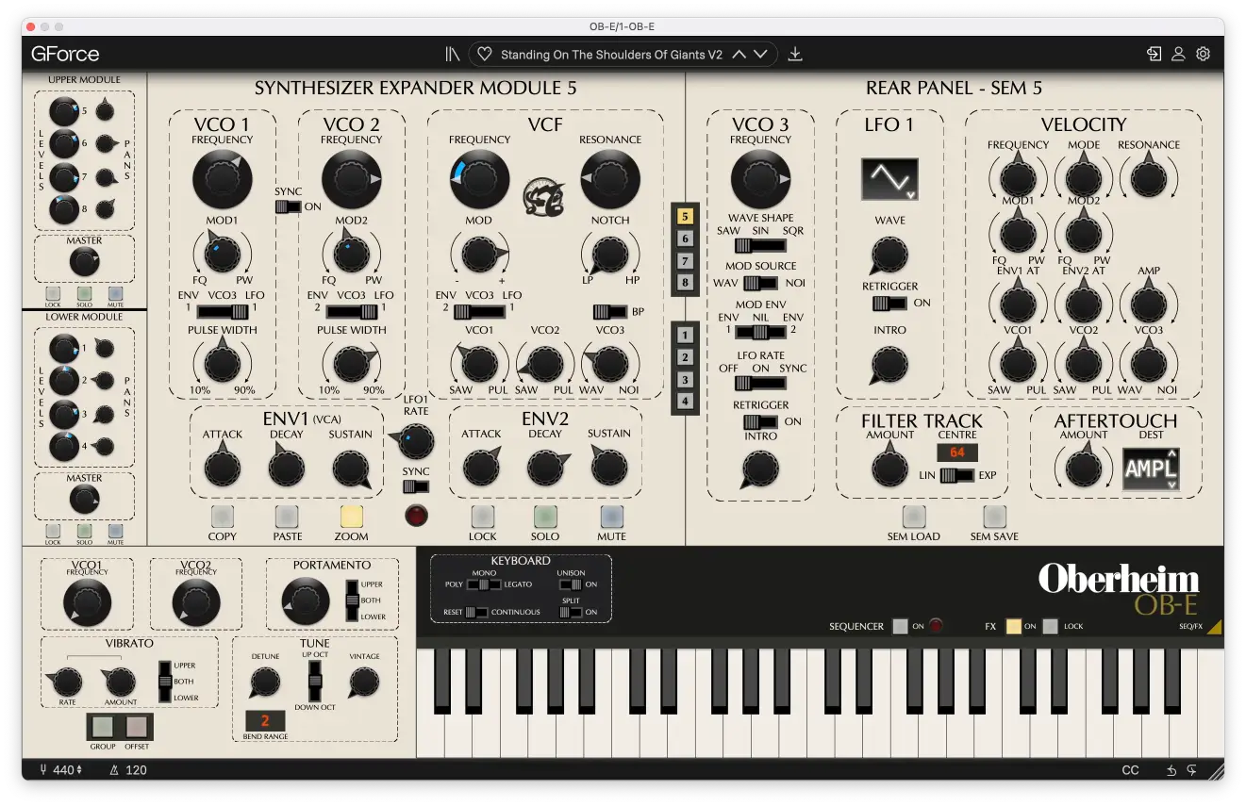
Task: Select SEM 4 tab
Action: [x=686, y=402]
